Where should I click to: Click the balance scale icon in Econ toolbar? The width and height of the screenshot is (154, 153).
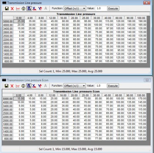(23, 86)
